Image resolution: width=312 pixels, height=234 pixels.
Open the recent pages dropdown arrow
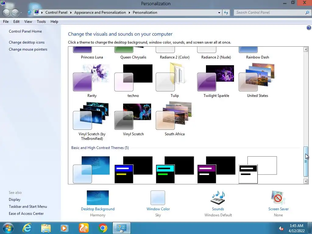click(21, 13)
